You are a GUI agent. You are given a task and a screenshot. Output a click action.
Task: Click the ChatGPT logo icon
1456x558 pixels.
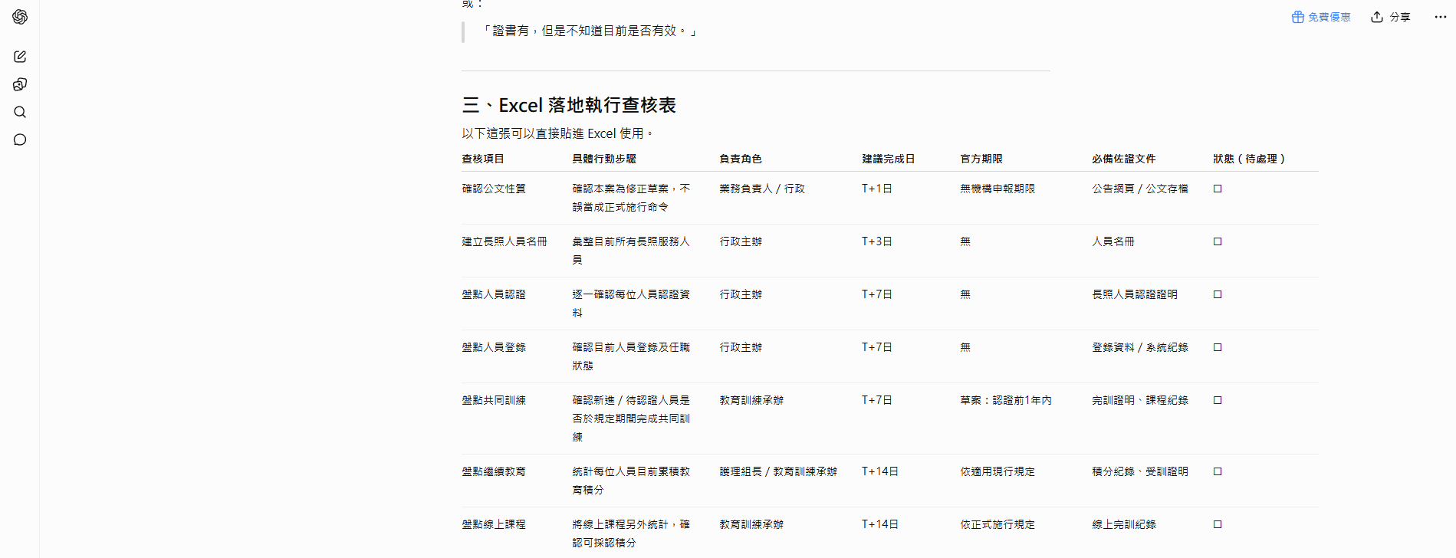(20, 17)
